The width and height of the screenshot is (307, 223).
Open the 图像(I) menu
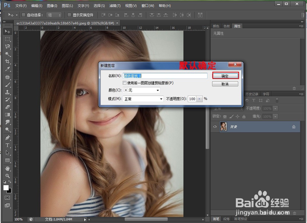pyautogui.click(x=52, y=6)
